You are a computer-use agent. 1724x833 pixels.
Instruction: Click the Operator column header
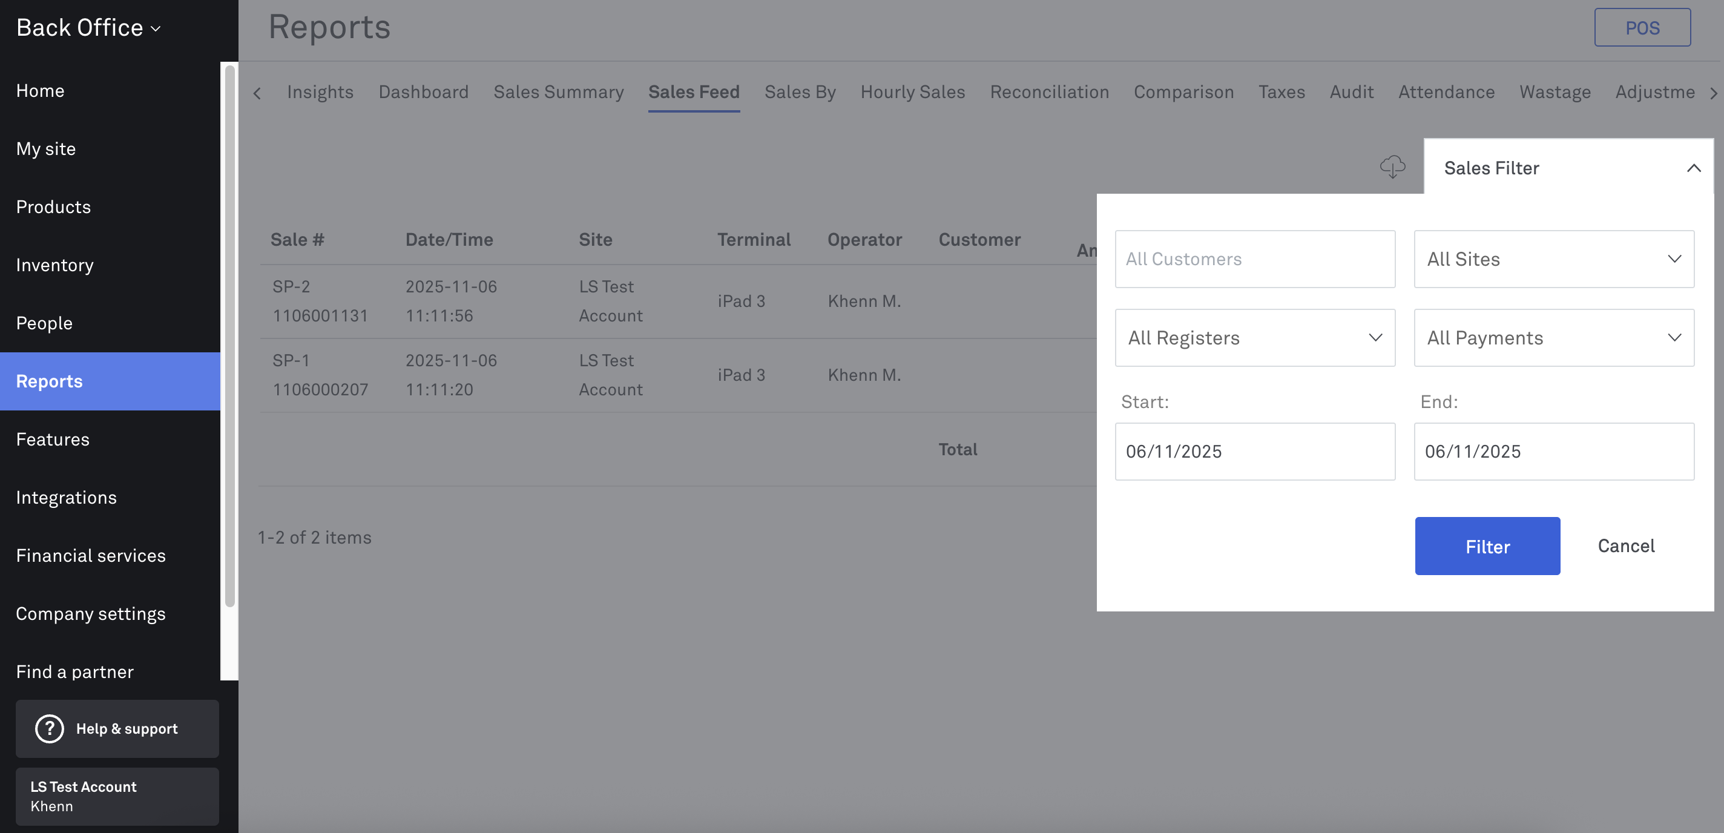(864, 240)
